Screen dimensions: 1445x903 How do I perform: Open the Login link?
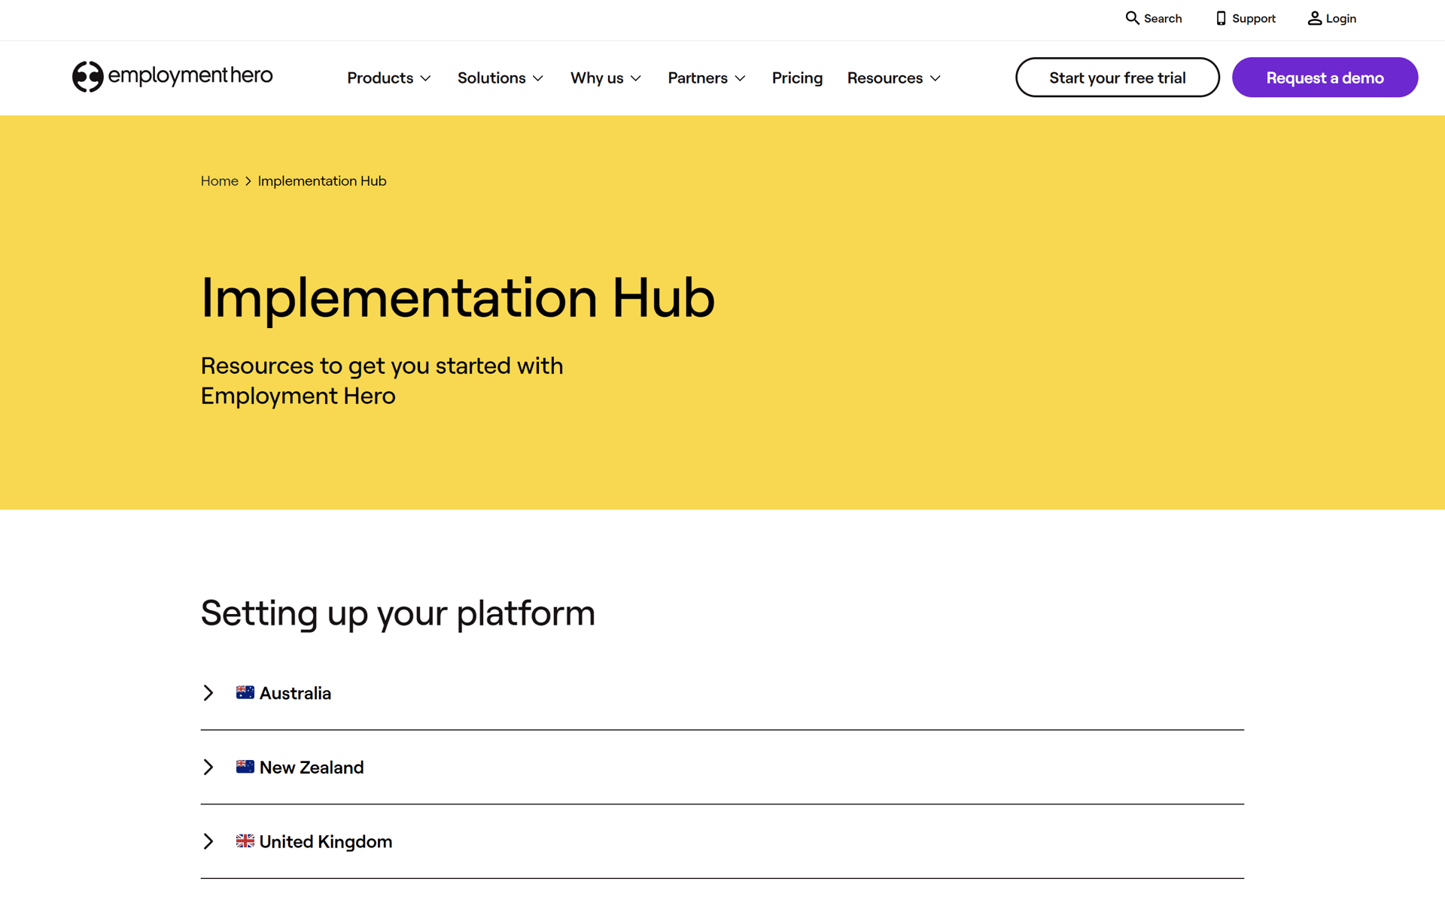point(1332,18)
